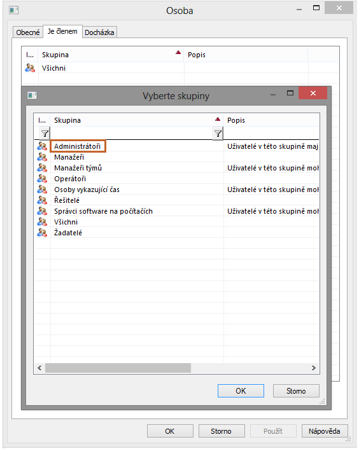Image resolution: width=359 pixels, height=449 pixels.
Task: Switch to the Obecné tab
Action: (28, 32)
